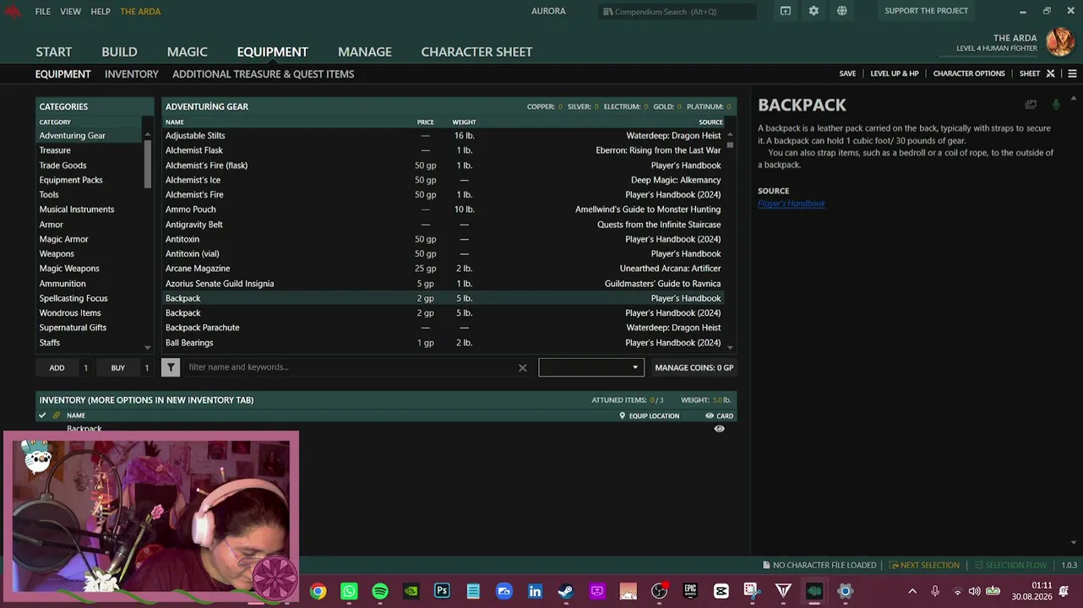Click the green microphone icon in Backpack panel
This screenshot has height=608, width=1083.
tap(1056, 105)
